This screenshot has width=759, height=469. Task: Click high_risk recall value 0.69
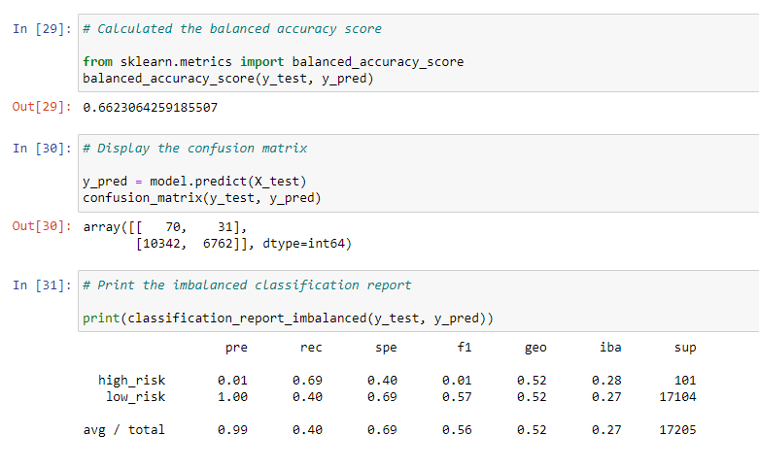(307, 381)
